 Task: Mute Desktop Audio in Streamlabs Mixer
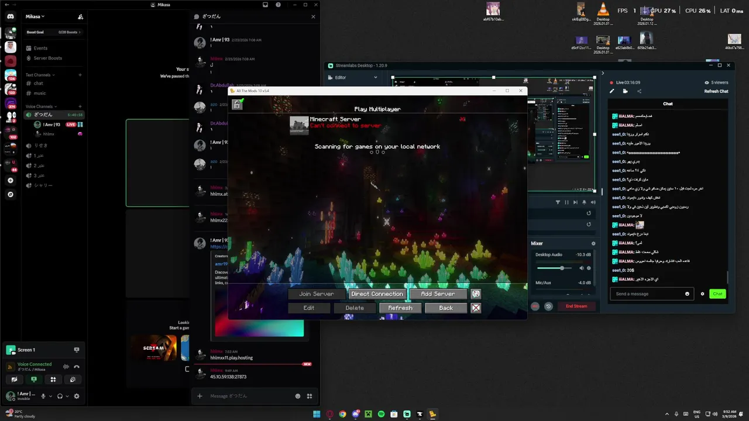(x=582, y=268)
